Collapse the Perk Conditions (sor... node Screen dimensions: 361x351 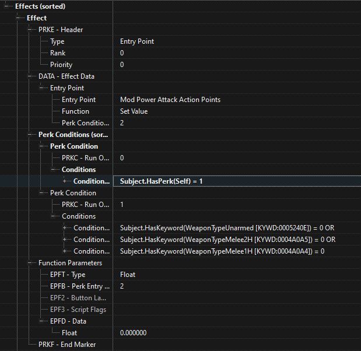coord(30,135)
